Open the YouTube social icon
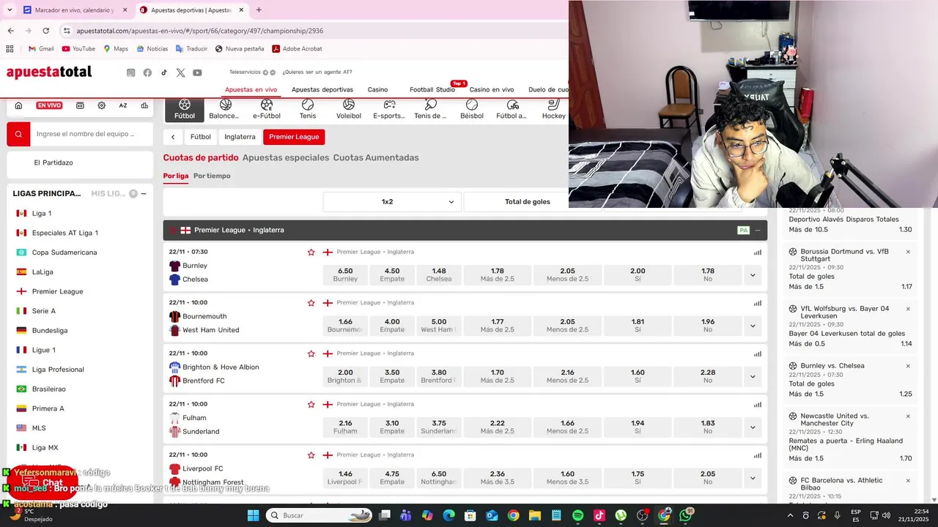This screenshot has width=938, height=527. pyautogui.click(x=197, y=72)
